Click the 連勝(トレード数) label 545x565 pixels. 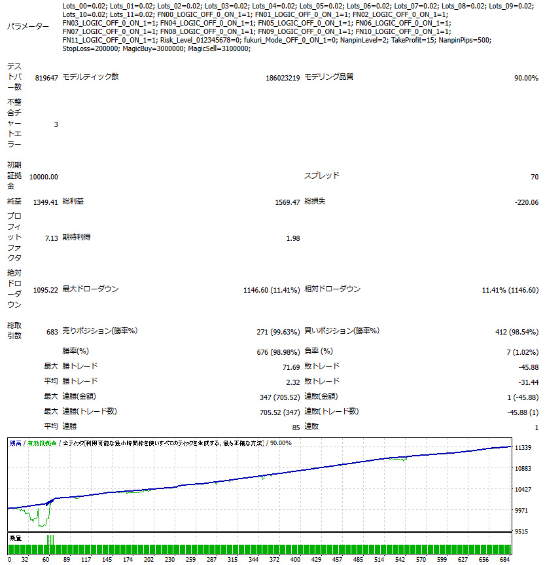coord(90,412)
